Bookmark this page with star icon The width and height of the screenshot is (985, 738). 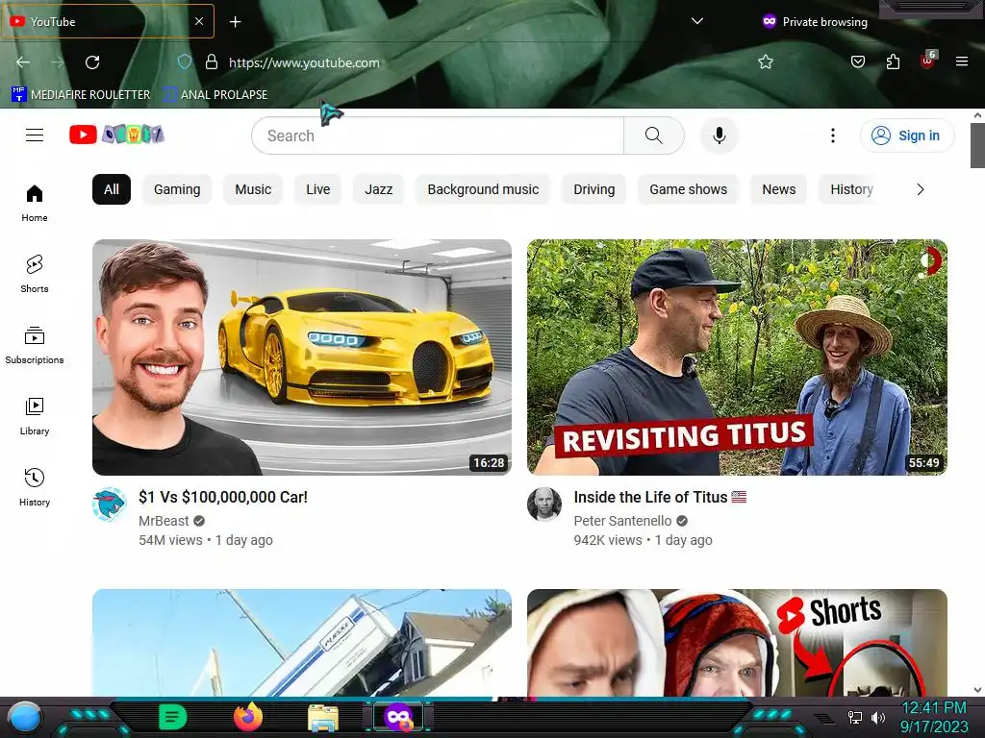click(x=765, y=62)
